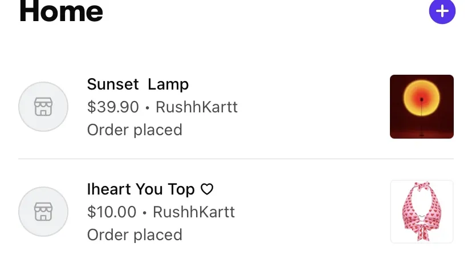The image size is (472, 259).
Task: Click the $10.00 price text
Action: [x=112, y=212]
